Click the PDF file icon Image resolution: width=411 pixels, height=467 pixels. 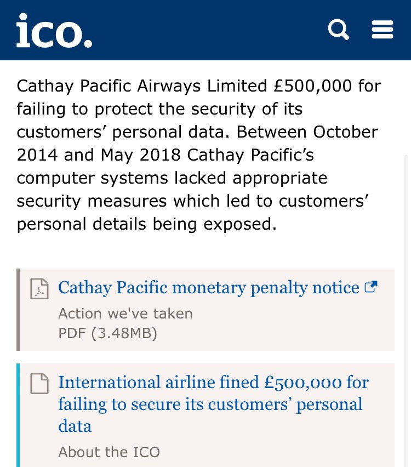coord(39,289)
